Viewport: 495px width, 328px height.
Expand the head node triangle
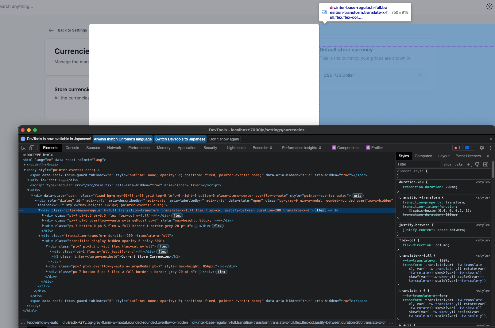tap(25, 165)
